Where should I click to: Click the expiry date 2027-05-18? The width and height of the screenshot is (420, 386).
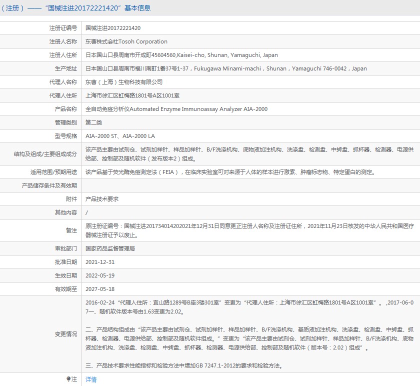[x=100, y=289]
